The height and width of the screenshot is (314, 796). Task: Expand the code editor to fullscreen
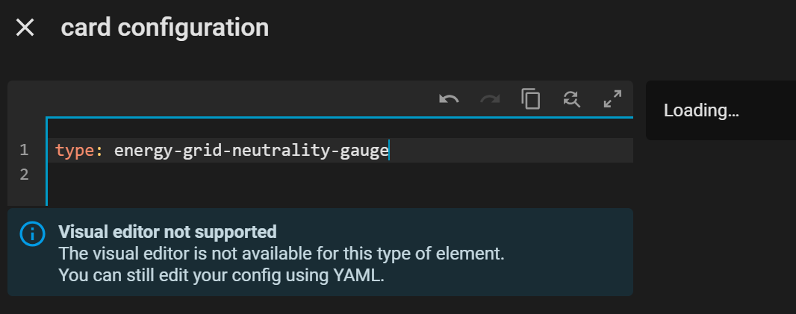tap(612, 98)
